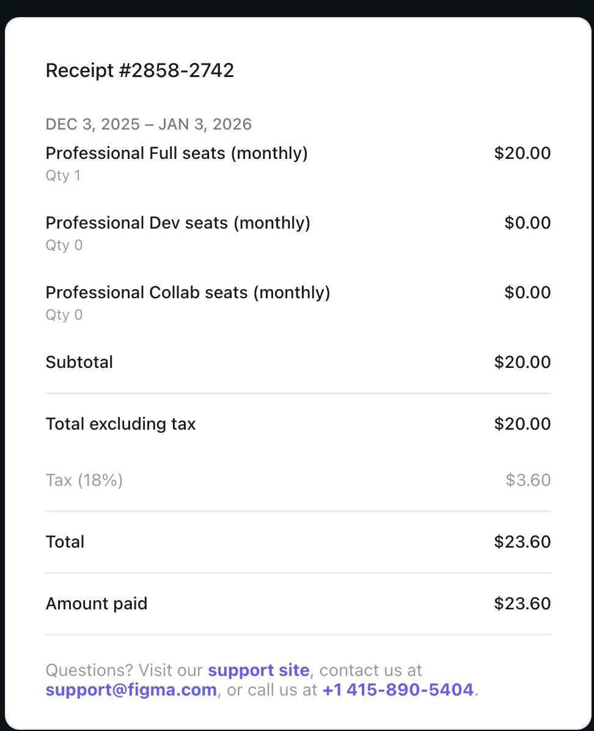Click the Total excluding tax label
594x731 pixels.
tap(120, 424)
